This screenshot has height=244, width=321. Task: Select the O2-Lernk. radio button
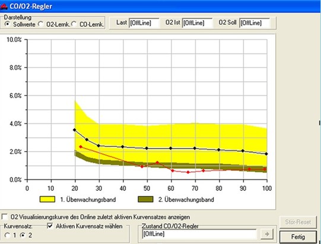[x=41, y=24]
